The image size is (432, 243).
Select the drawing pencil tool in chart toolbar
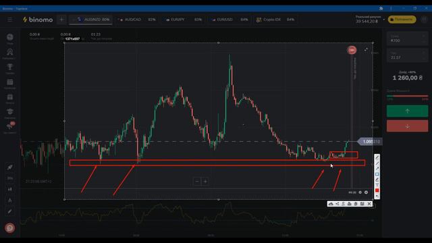pyautogui.click(x=10, y=211)
